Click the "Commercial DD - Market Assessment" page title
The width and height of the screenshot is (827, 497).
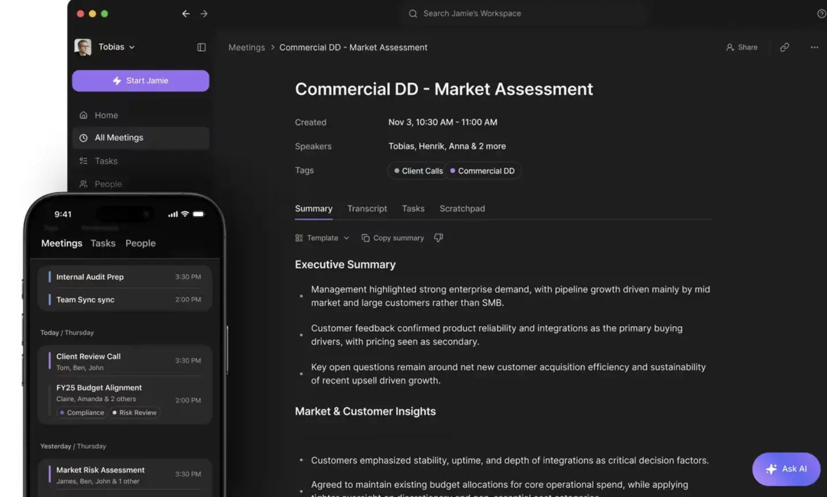click(x=443, y=89)
